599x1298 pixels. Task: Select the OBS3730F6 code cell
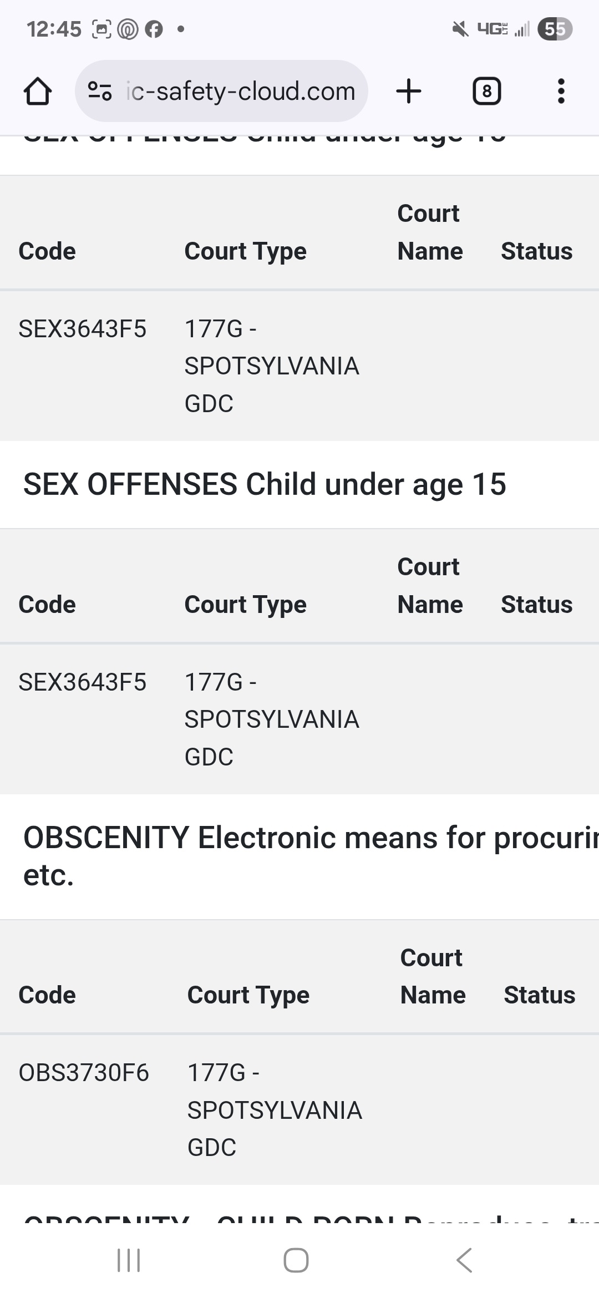click(x=84, y=1073)
